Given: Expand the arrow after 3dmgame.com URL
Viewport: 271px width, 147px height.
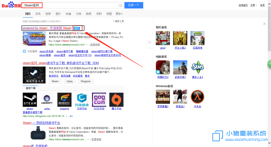Looking at the screenshot, I should tap(66, 116).
